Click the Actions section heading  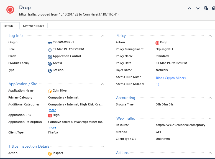(x=122, y=153)
